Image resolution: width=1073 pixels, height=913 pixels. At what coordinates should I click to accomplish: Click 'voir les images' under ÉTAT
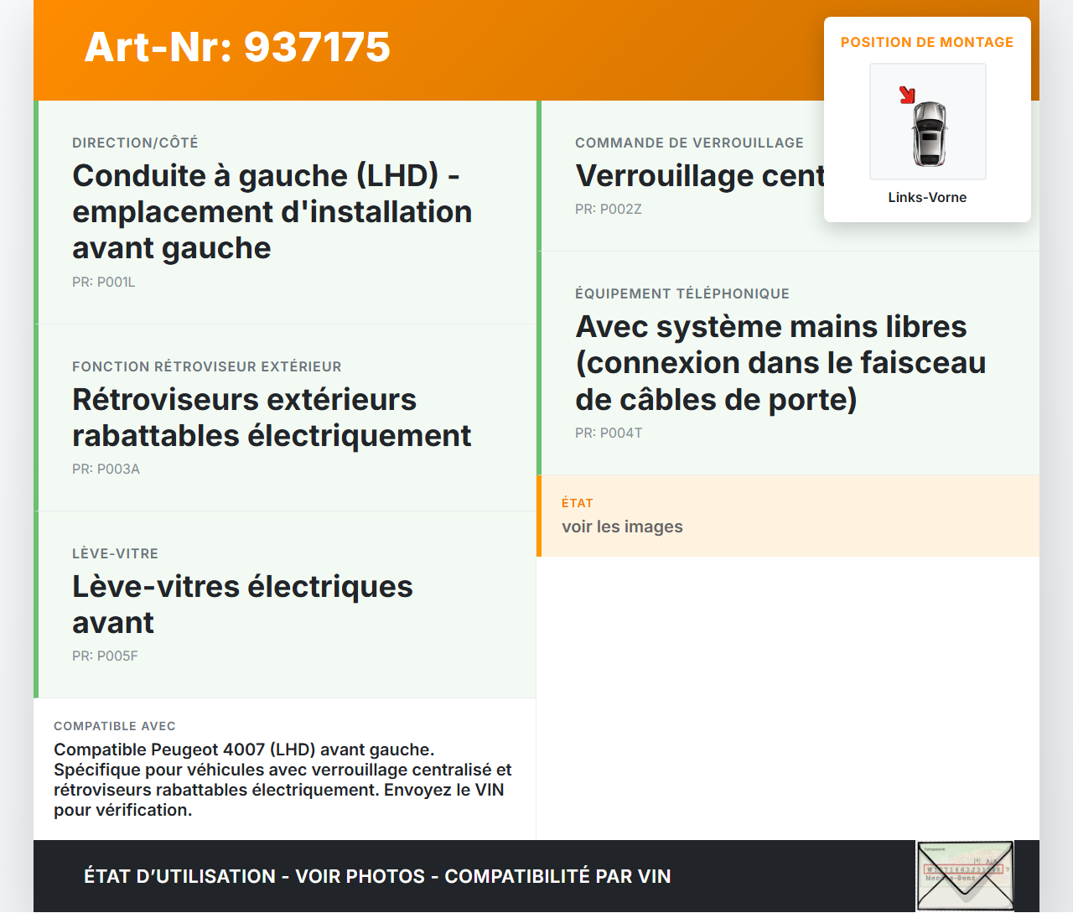tap(622, 527)
